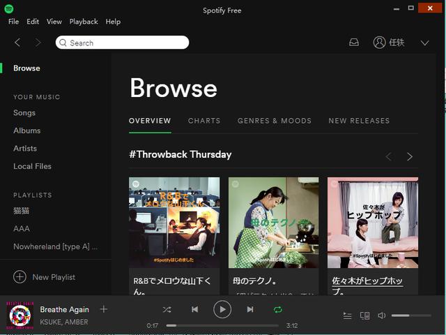Expand the user account dropdown chevron
This screenshot has width=446, height=335.
(424, 43)
